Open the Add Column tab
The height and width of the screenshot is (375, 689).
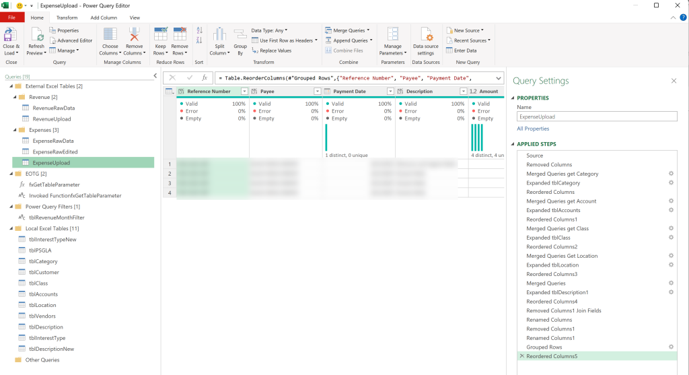tap(104, 18)
